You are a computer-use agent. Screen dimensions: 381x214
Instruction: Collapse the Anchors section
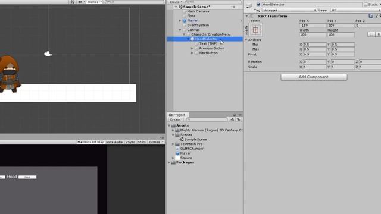tap(246, 40)
